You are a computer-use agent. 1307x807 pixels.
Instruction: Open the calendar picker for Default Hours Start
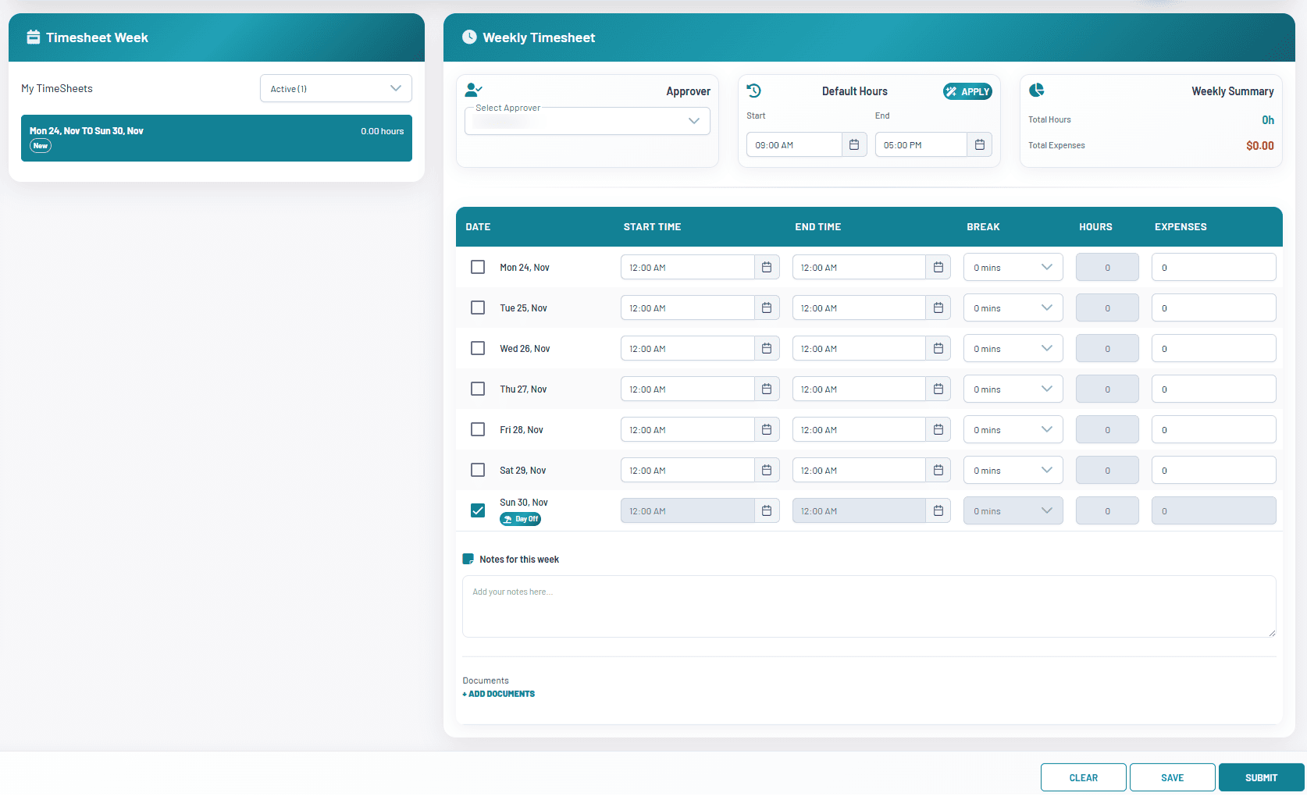point(854,144)
